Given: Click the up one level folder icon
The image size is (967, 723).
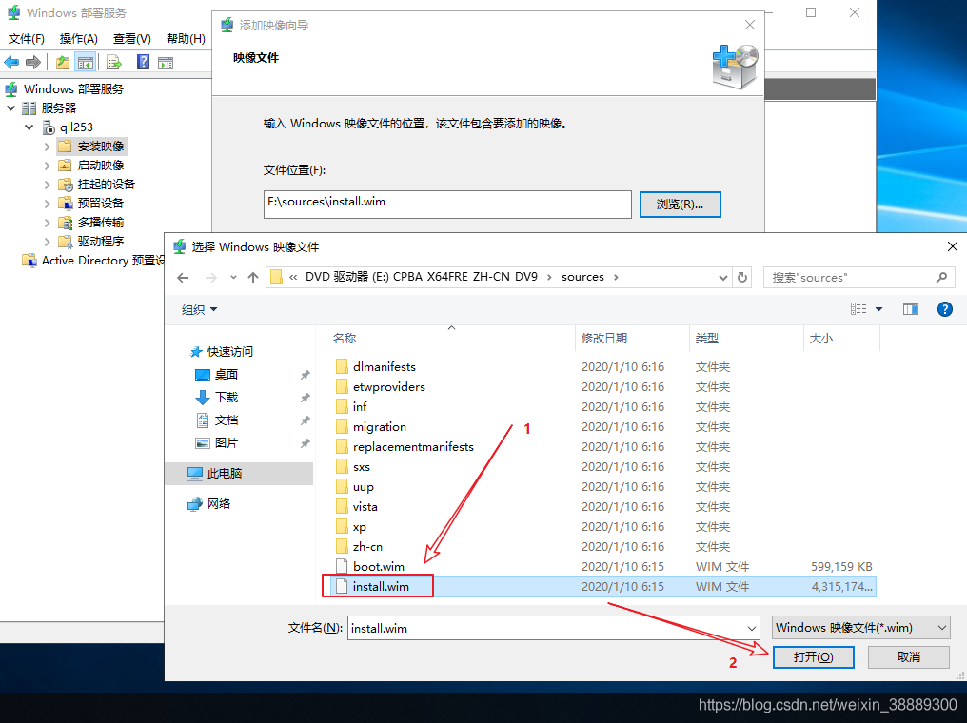Looking at the screenshot, I should (x=63, y=63).
